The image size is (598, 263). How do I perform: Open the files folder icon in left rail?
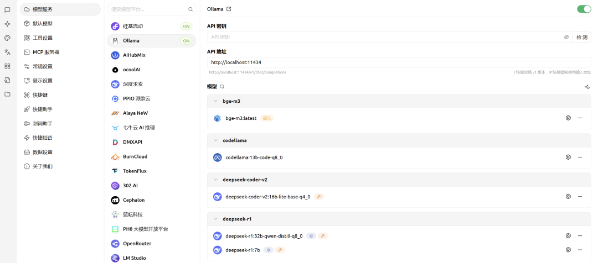click(x=7, y=94)
